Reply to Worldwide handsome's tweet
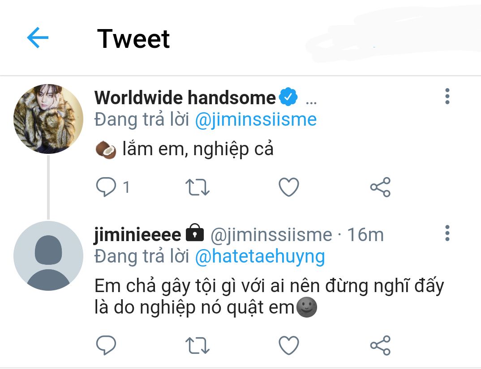Image resolution: width=481 pixels, height=369 pixels. click(x=107, y=187)
